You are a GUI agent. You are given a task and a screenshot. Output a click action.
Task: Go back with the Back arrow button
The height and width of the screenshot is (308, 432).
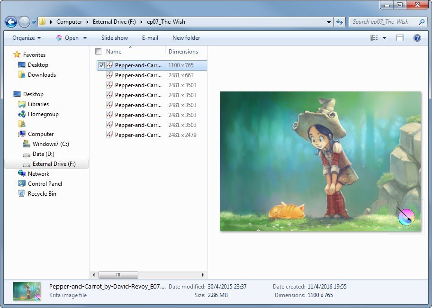[11, 22]
